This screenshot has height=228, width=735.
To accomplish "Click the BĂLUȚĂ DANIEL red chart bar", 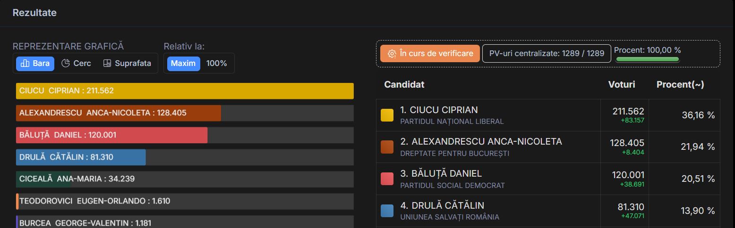I will point(111,135).
